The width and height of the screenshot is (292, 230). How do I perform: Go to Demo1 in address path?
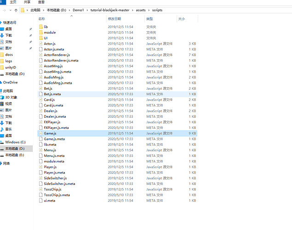coord(78,10)
